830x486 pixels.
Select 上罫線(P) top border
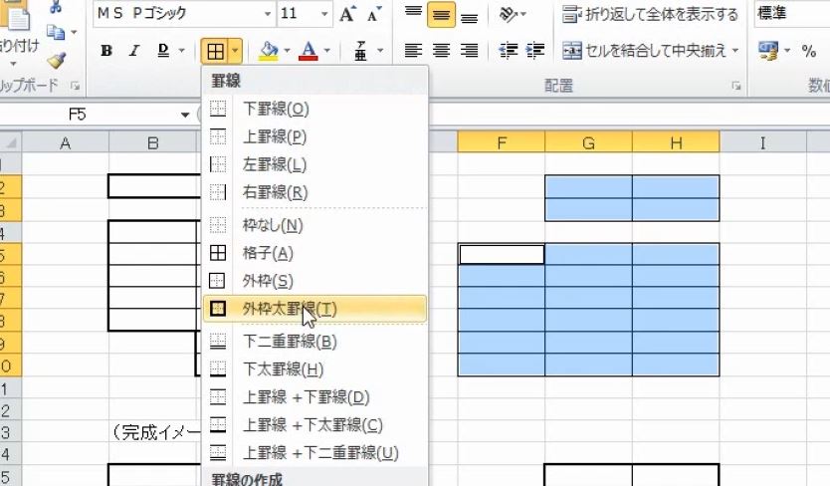tap(314, 136)
